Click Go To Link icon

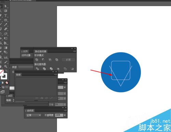tap(42, 98)
